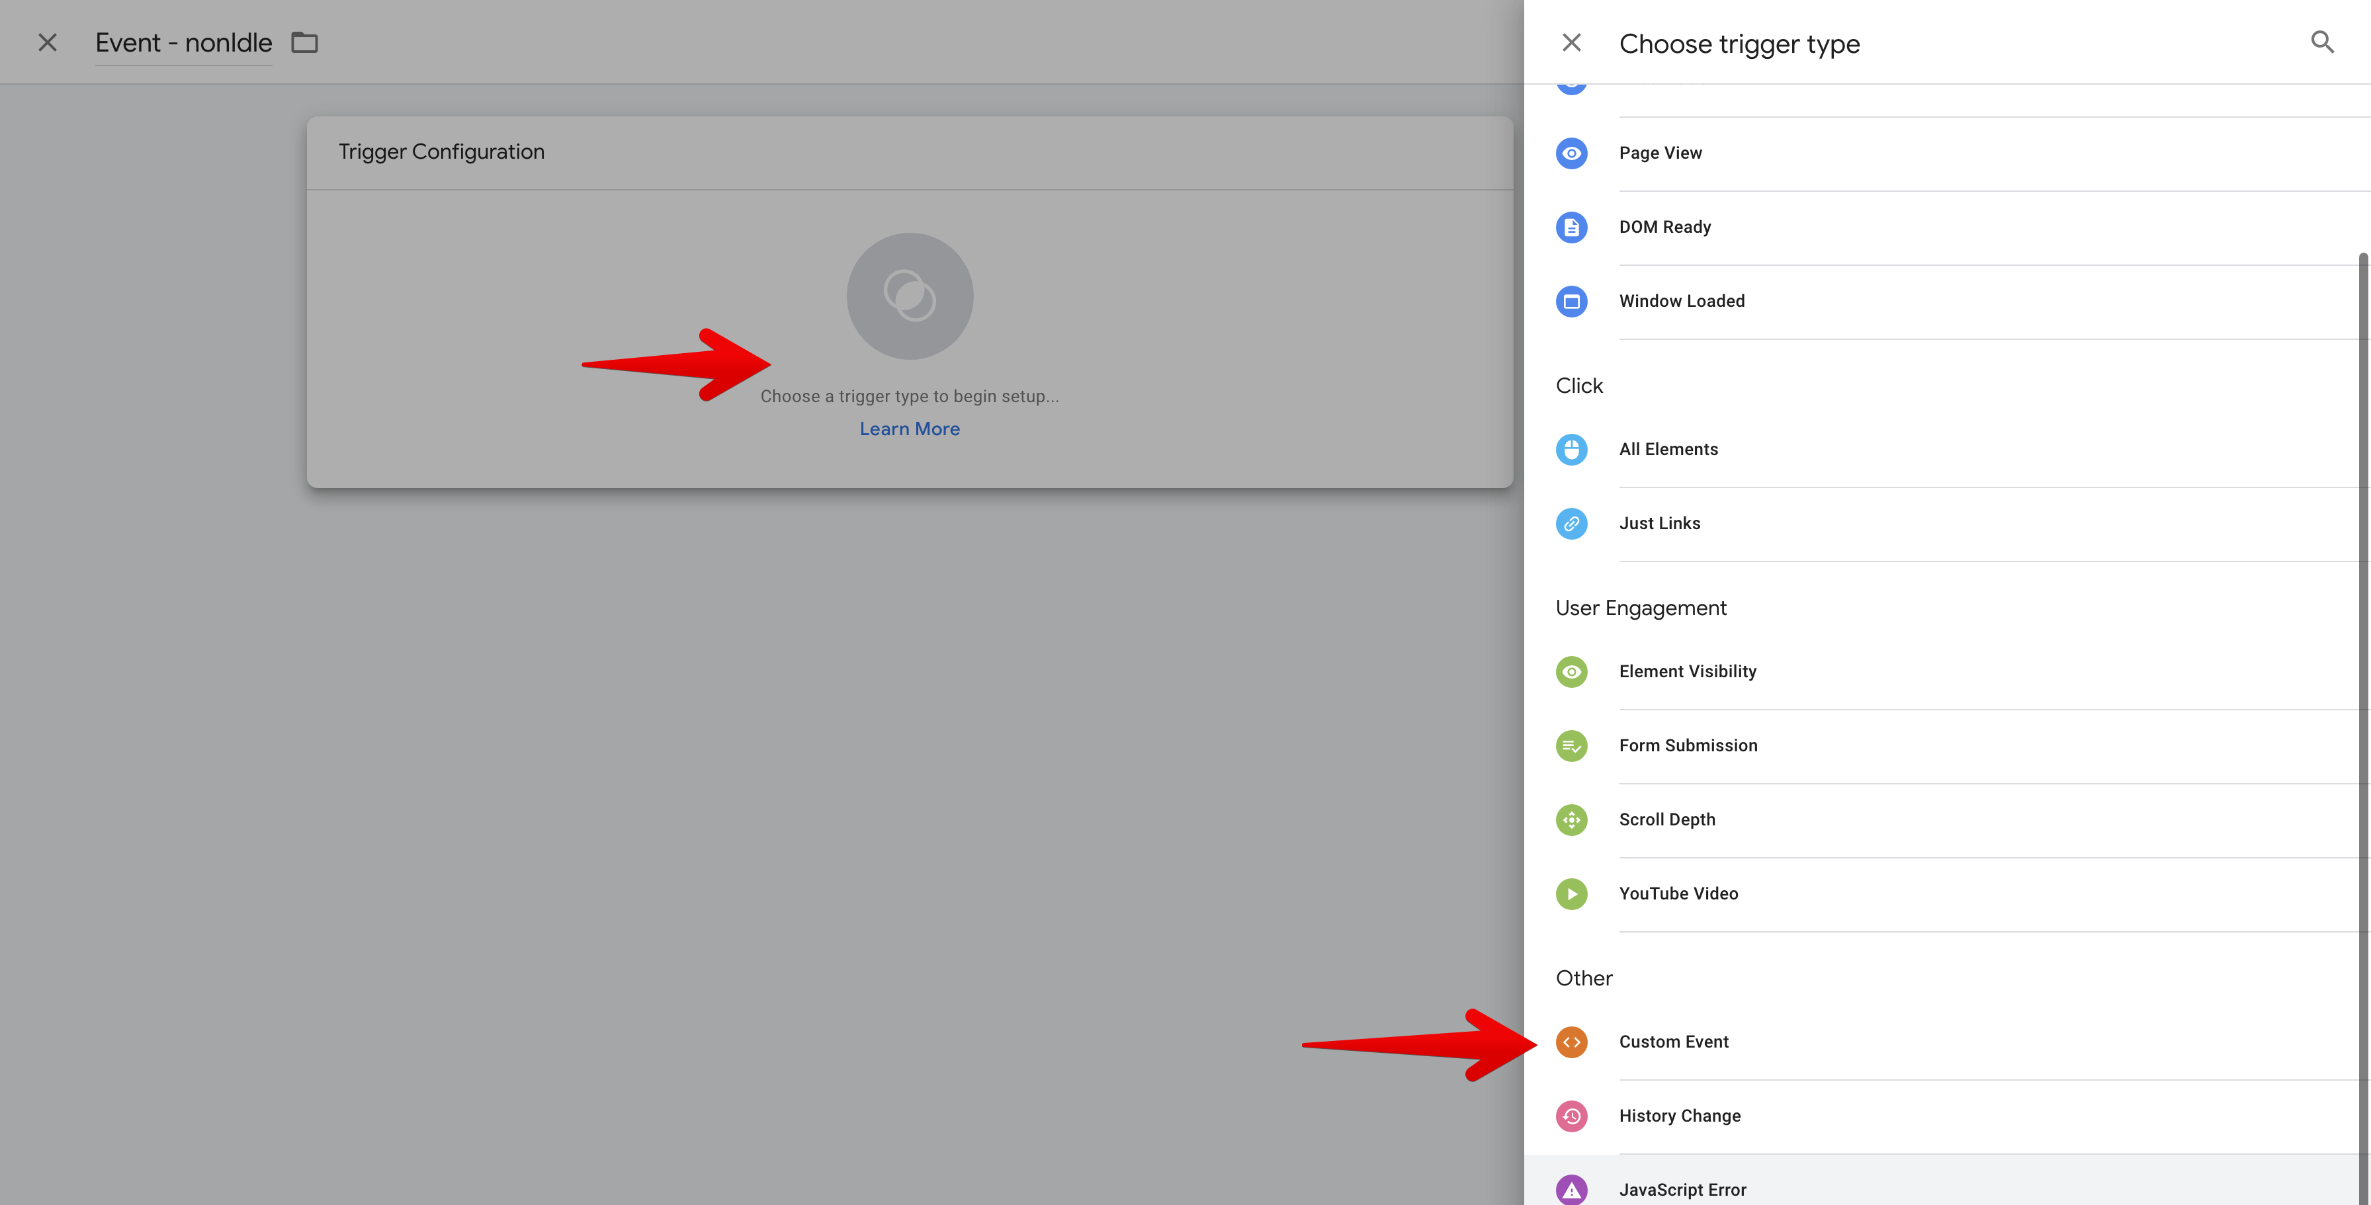Click the YouTube Video trigger icon
Viewport: 2371px width, 1205px height.
coord(1571,893)
